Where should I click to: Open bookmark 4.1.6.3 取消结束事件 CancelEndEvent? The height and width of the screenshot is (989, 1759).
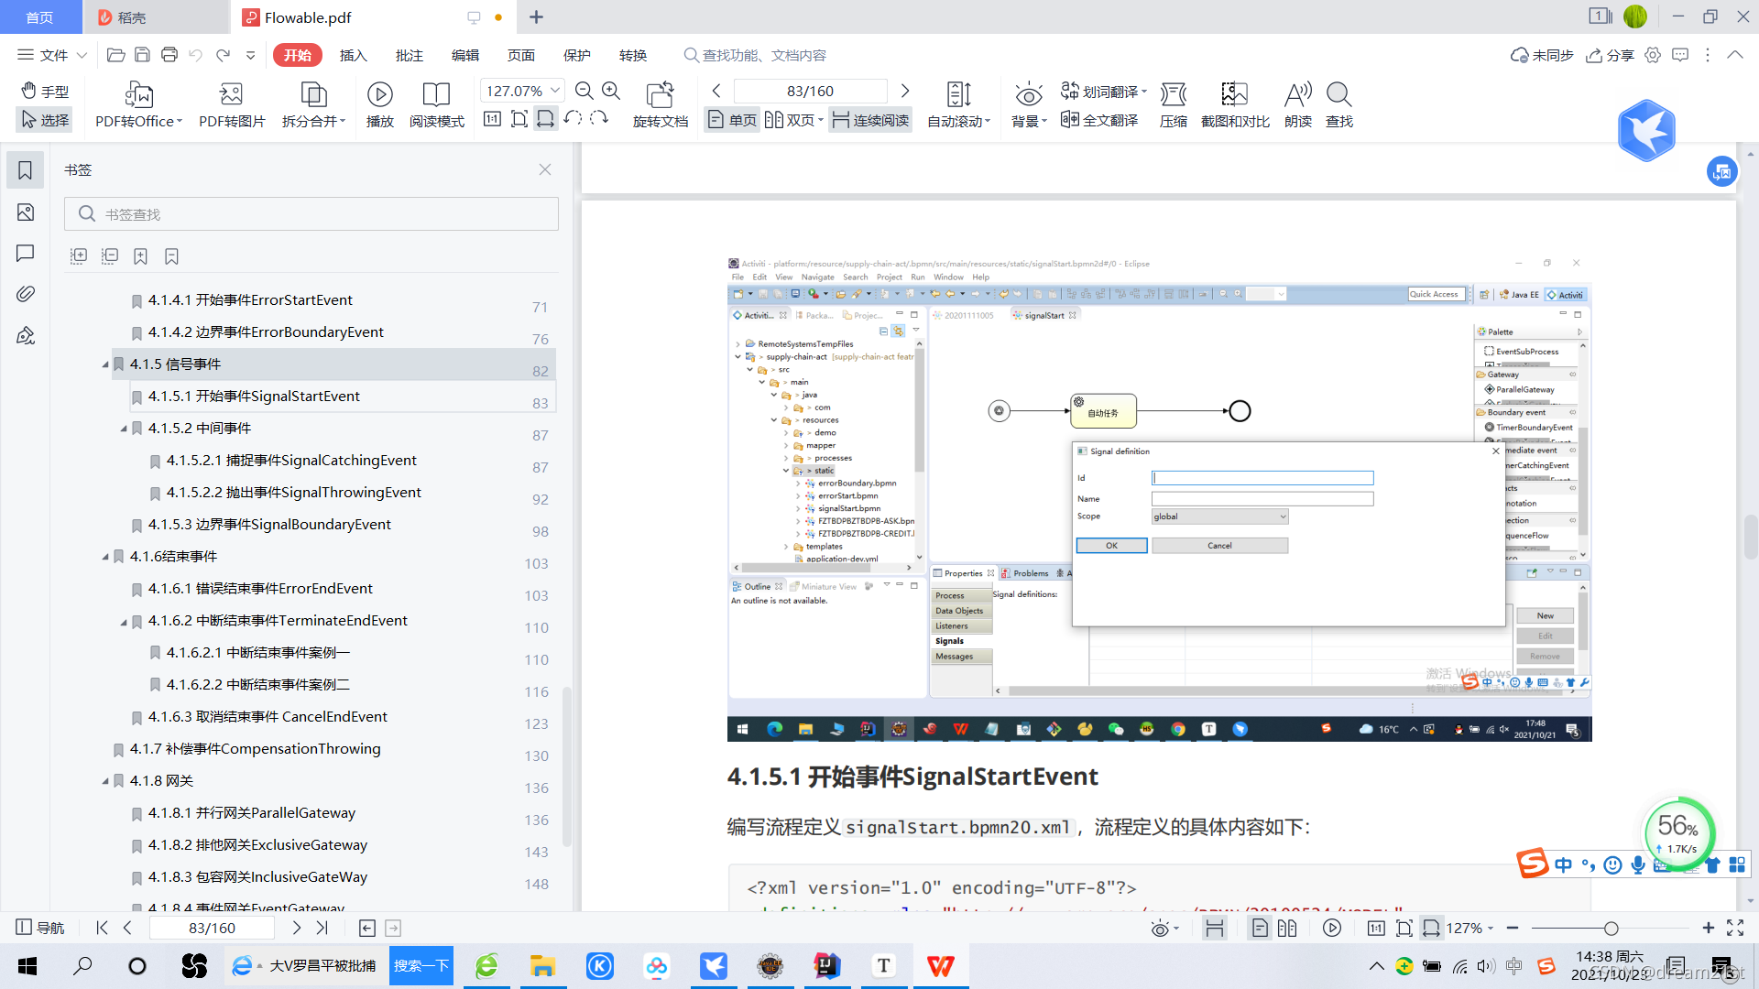[268, 717]
